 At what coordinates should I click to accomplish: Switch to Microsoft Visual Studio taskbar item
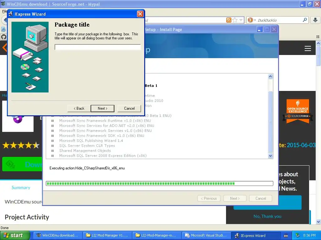click(x=206, y=235)
